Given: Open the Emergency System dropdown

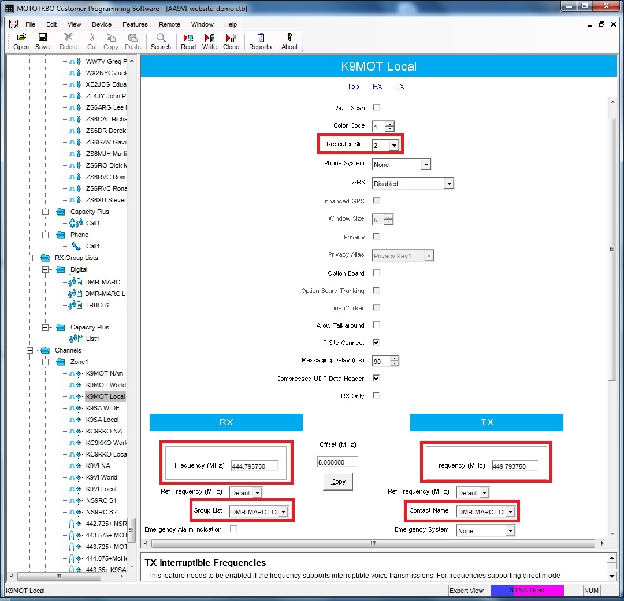Looking at the screenshot, I should [510, 531].
